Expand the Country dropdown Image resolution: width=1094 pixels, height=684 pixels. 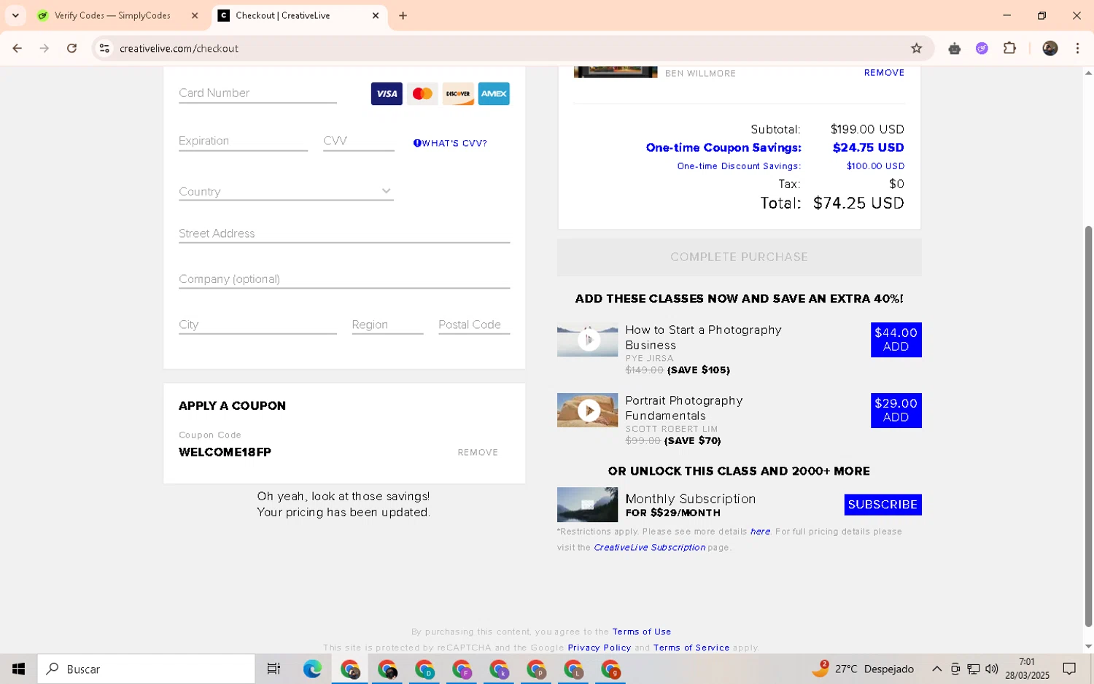tap(286, 191)
